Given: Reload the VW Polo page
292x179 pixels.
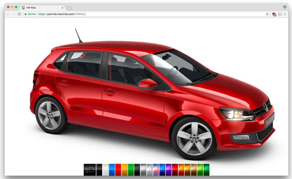Looking at the screenshot, I should tap(19, 14).
